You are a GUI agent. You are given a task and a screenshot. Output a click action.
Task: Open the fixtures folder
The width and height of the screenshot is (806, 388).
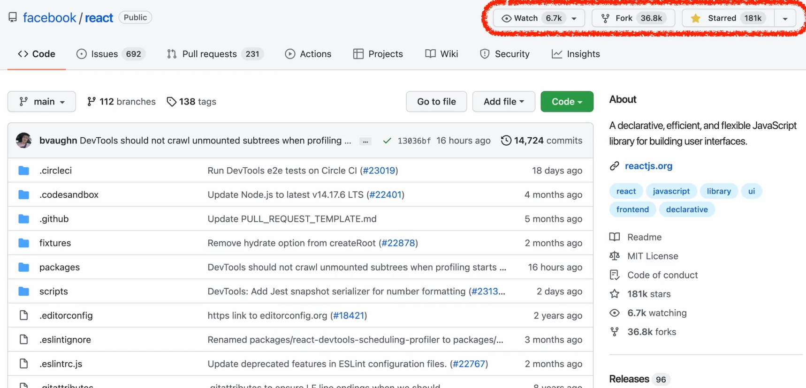55,243
